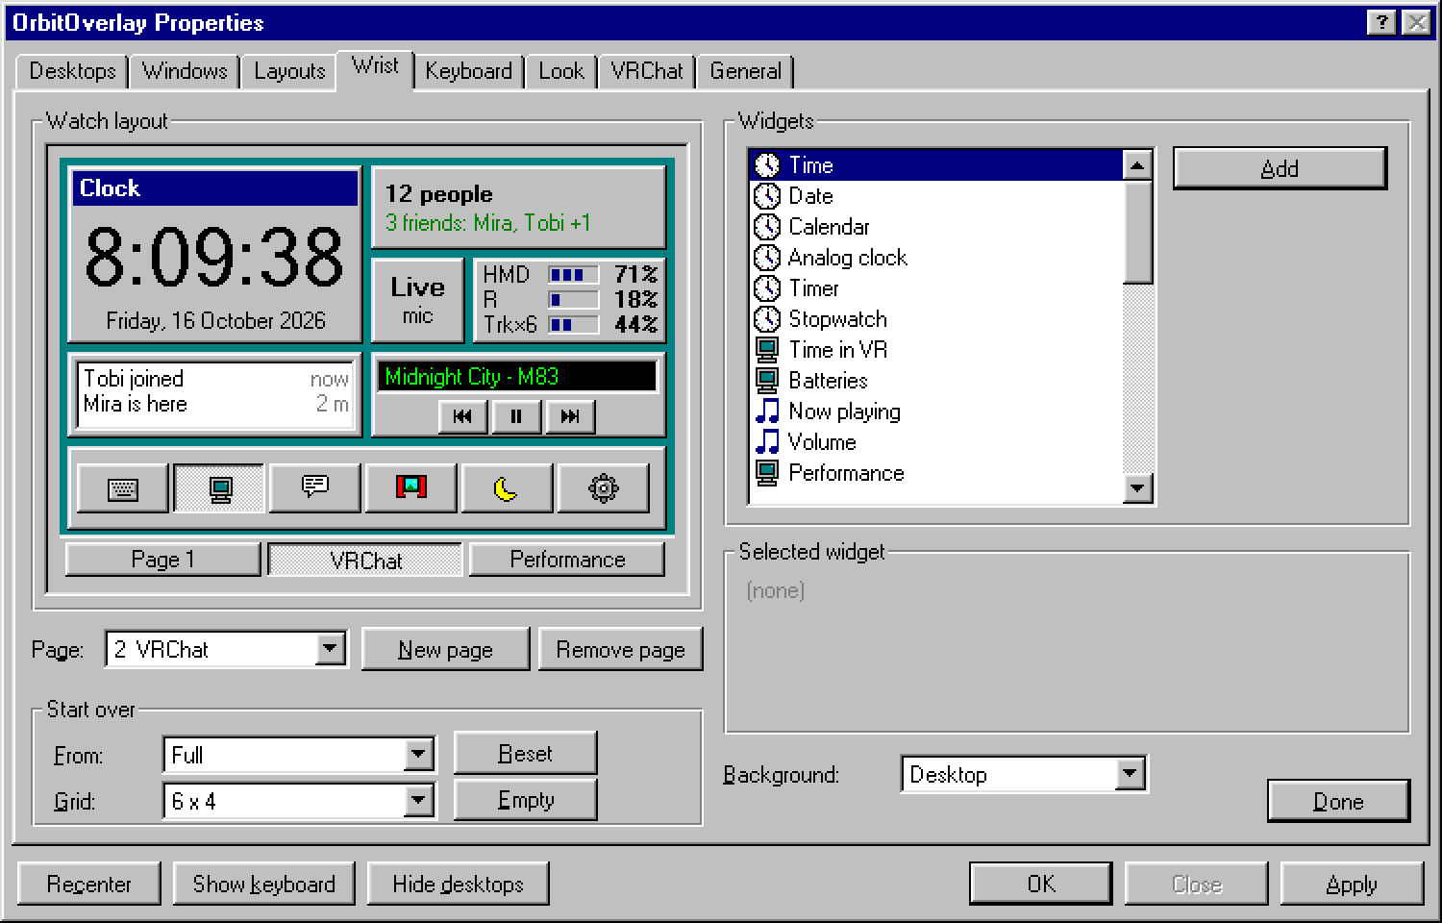
Task: Skip to next track in watch preview
Action: (570, 416)
